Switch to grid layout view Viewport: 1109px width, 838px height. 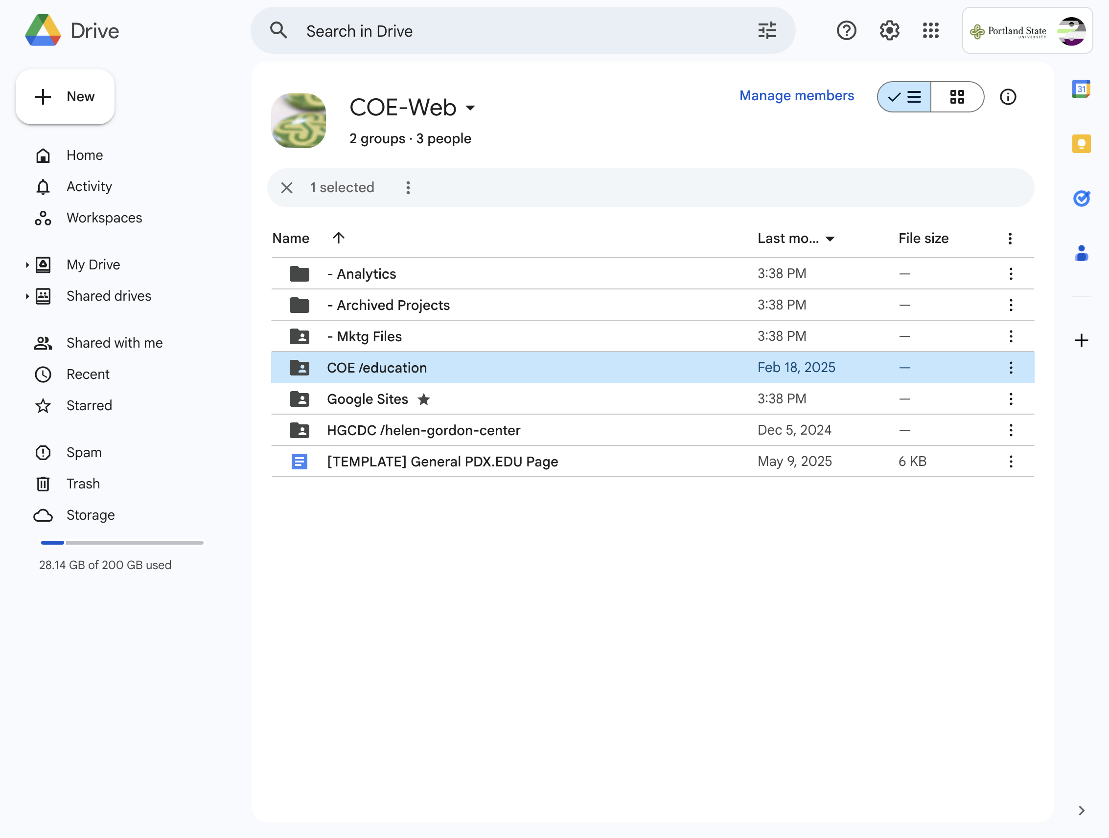957,97
